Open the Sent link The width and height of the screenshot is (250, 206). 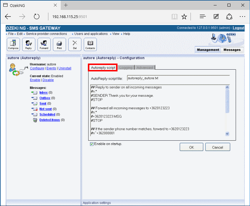click(43, 104)
